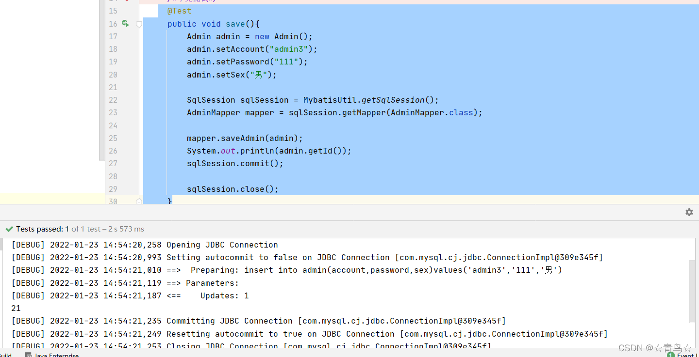Click the mapper.saveAdmin(admin) line

pos(245,138)
